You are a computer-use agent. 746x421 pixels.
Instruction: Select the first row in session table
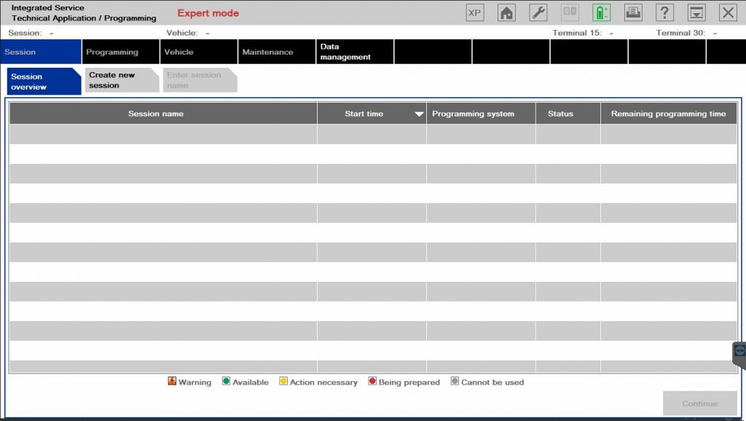(x=372, y=134)
